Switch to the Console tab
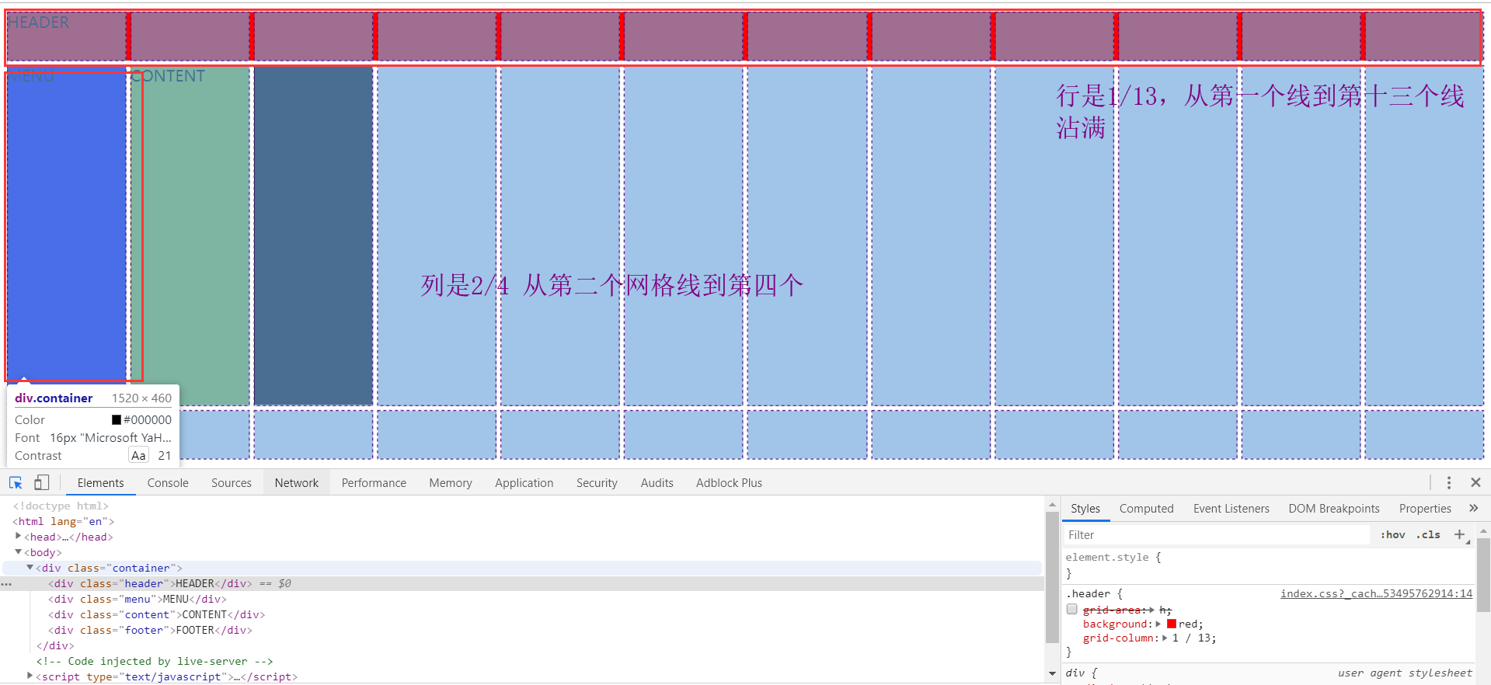This screenshot has height=685, width=1491. pos(168,482)
